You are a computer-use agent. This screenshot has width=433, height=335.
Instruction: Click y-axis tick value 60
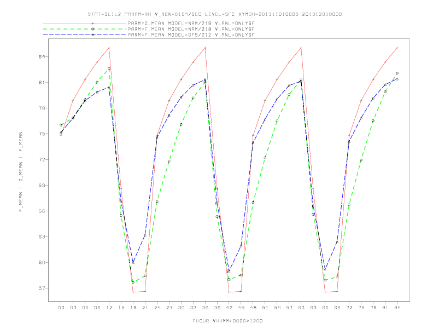[x=42, y=263]
